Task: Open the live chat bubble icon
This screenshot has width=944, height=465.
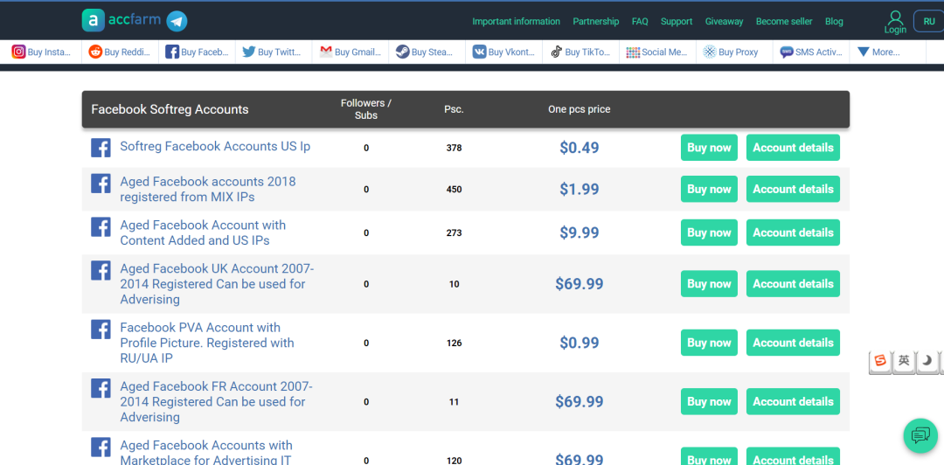Action: coord(920,434)
